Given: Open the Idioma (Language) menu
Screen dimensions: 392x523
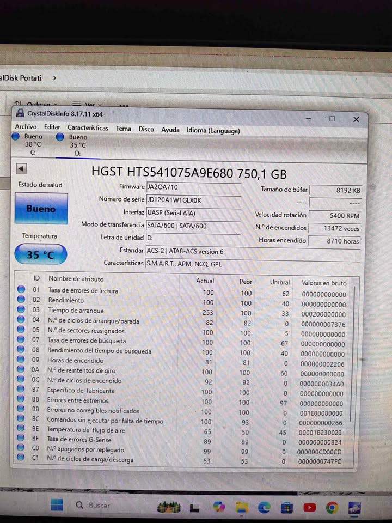Looking at the screenshot, I should click(213, 131).
